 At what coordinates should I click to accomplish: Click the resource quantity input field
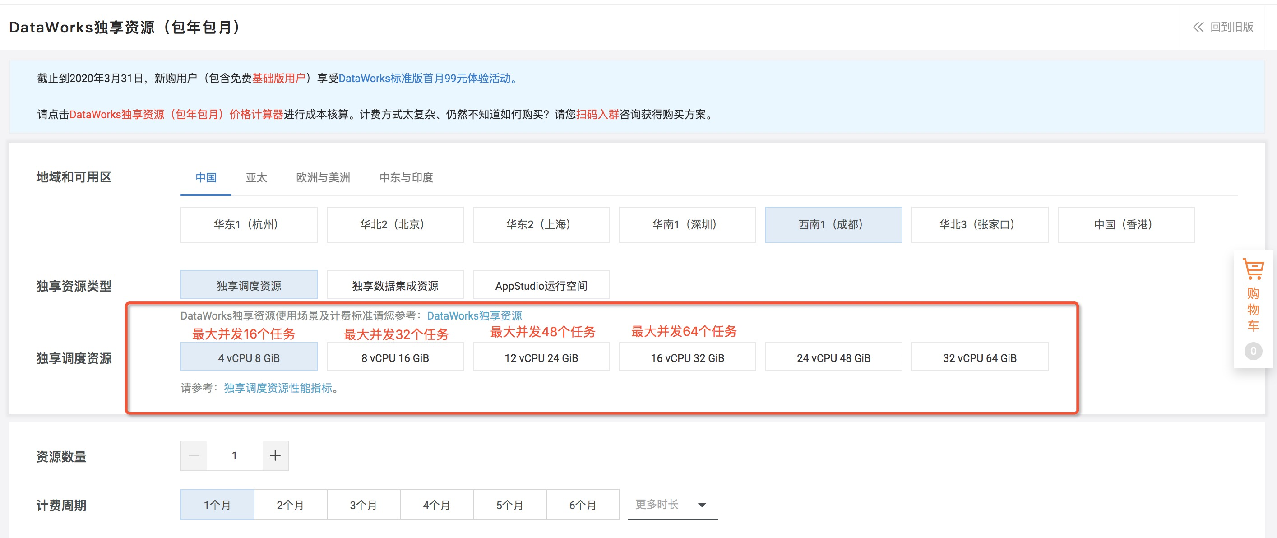click(235, 455)
